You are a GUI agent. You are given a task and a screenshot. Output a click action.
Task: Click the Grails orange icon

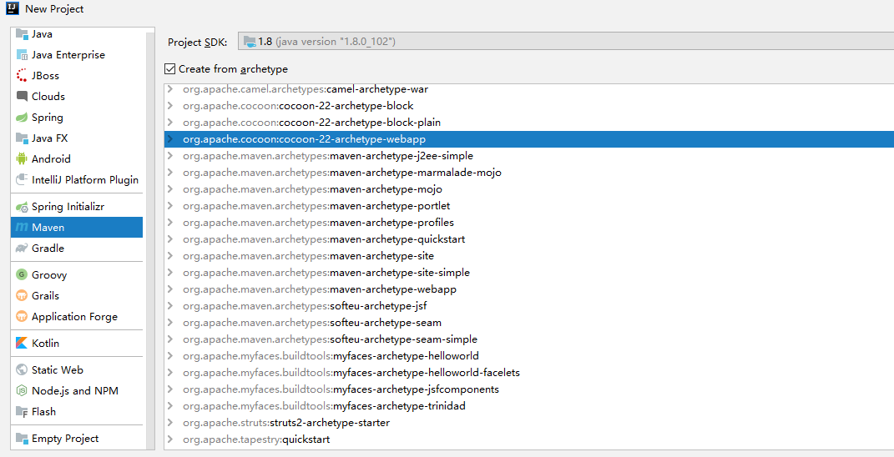pos(22,296)
